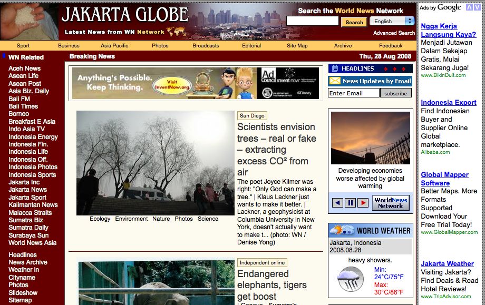Click the Headlines document icon

[334, 68]
